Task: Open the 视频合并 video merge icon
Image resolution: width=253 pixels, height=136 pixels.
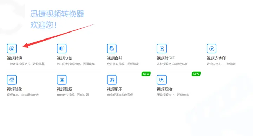Action: [x=112, y=49]
